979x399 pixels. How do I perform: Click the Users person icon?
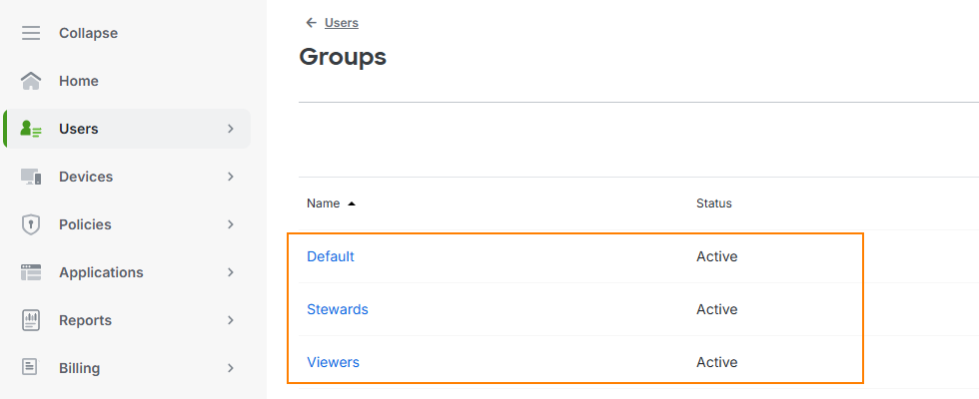[x=31, y=129]
